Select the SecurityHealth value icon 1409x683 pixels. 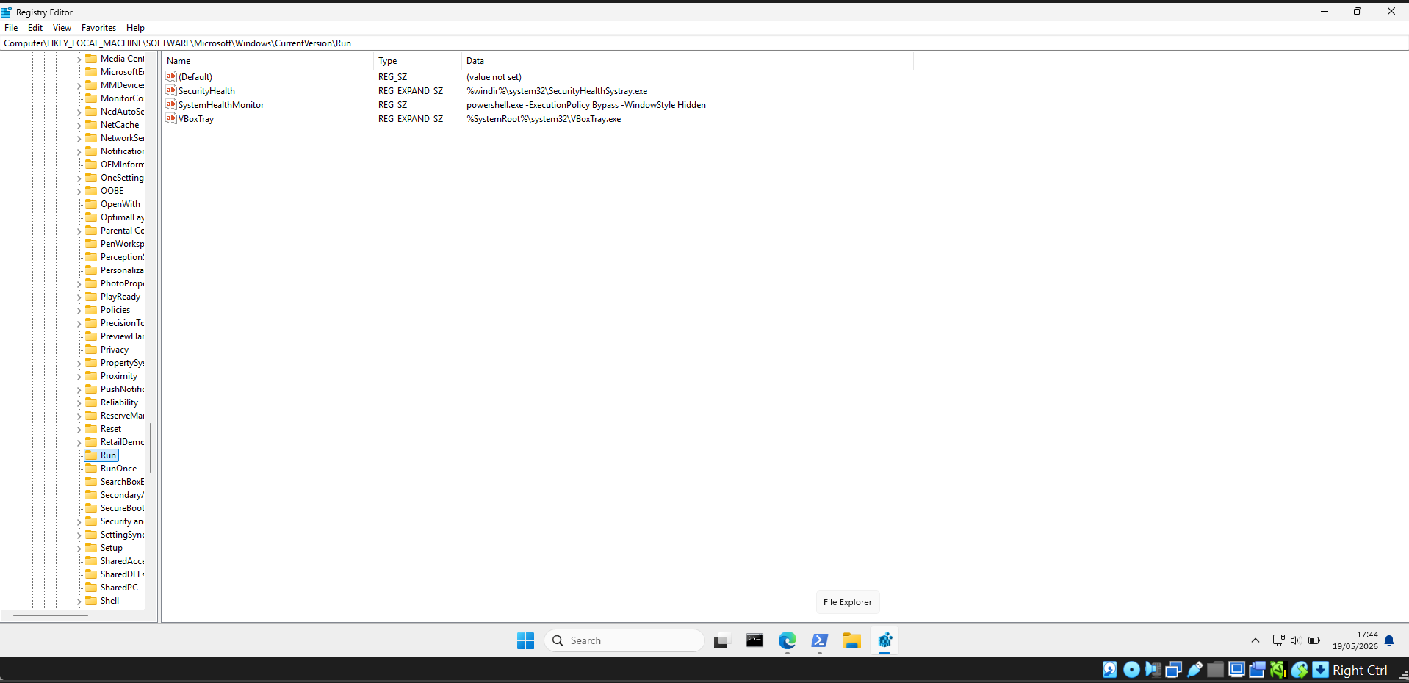(x=171, y=90)
